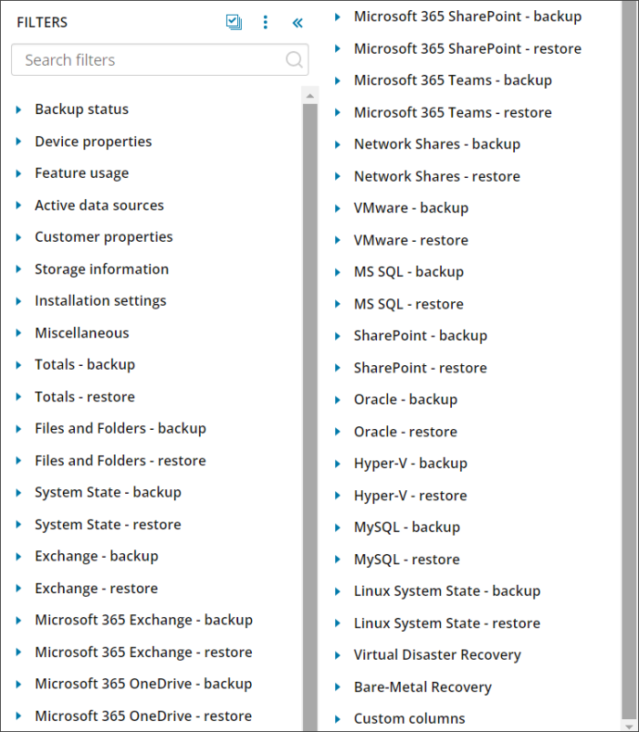The image size is (639, 732).
Task: Expand the Storage information filter arrow
Action: pos(19,269)
